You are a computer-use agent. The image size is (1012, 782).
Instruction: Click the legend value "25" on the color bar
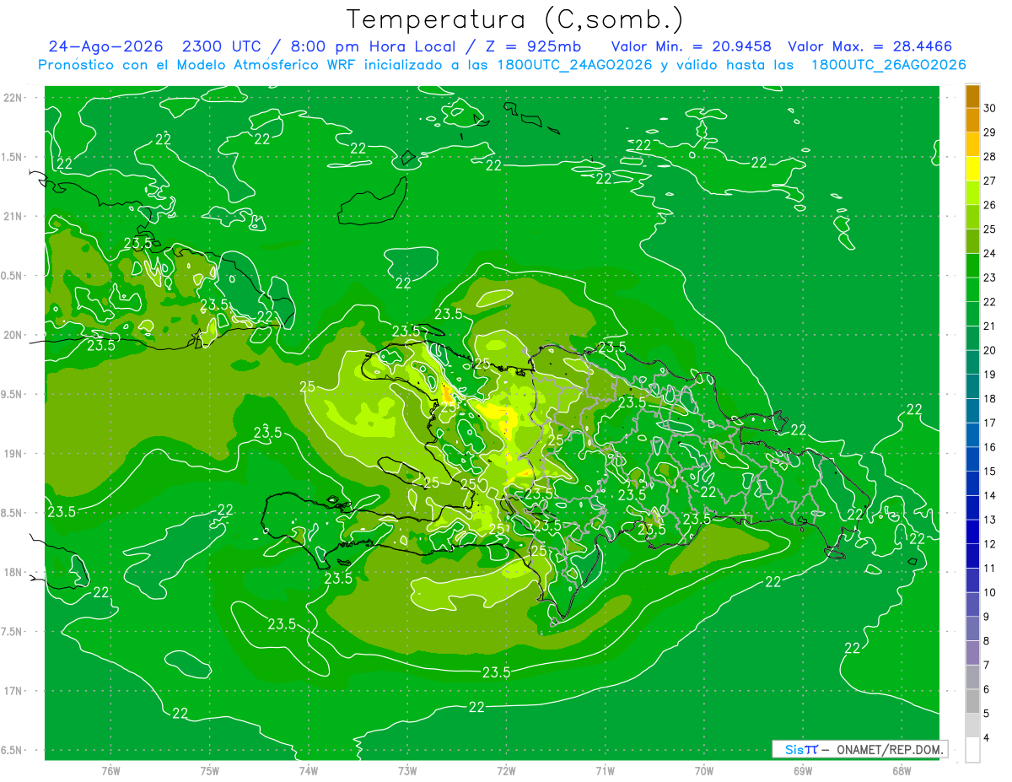tap(990, 229)
